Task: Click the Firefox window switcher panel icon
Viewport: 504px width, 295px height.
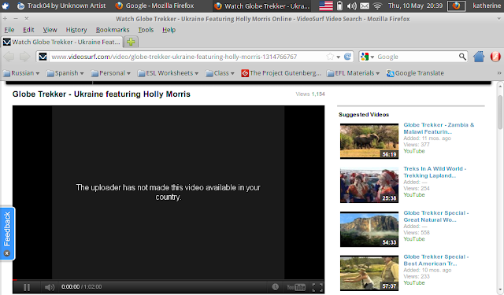Action: point(456,6)
